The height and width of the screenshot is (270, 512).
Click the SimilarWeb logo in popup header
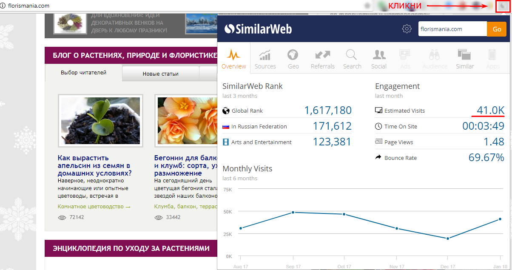(x=258, y=29)
